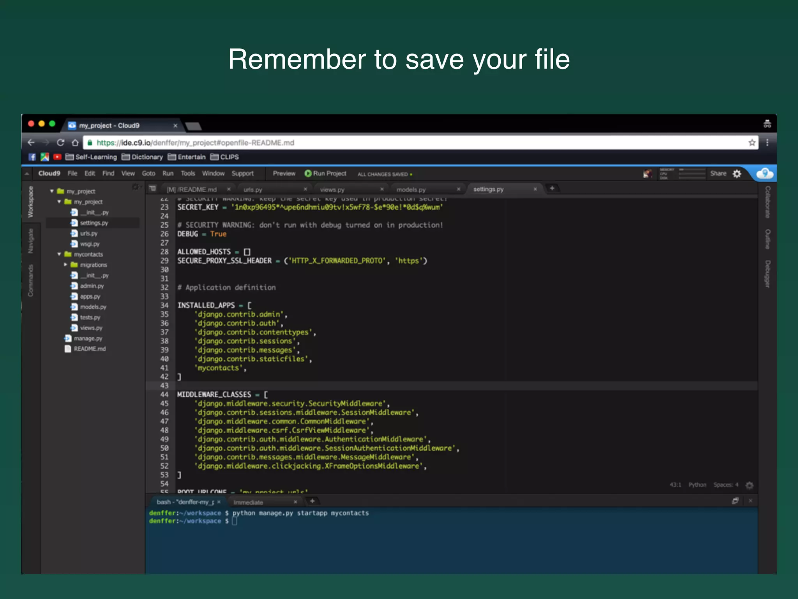
Task: Switch to the models.py tab
Action: [x=411, y=190]
